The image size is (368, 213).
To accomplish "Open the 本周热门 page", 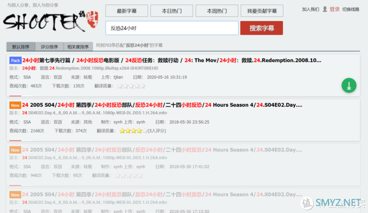I will pos(216,11).
